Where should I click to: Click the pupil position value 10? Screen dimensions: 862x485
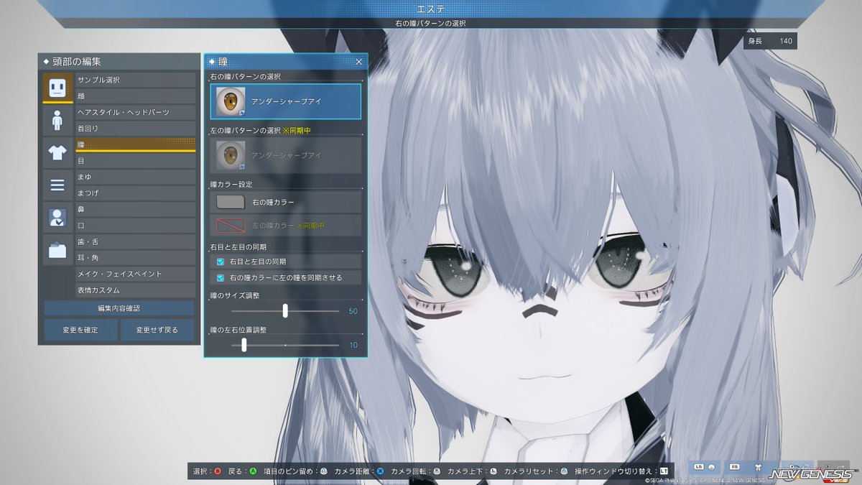[x=353, y=346]
